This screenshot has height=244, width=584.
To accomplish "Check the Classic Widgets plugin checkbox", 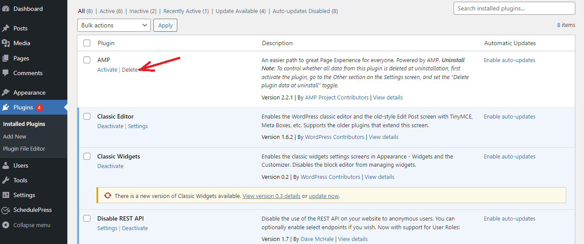I will pyautogui.click(x=87, y=156).
